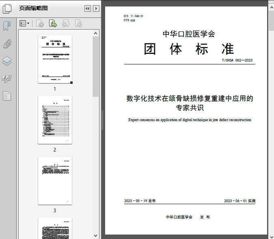Select page 2 thumbnail
Viewport: 274px width, 239px height.
(x=55, y=120)
